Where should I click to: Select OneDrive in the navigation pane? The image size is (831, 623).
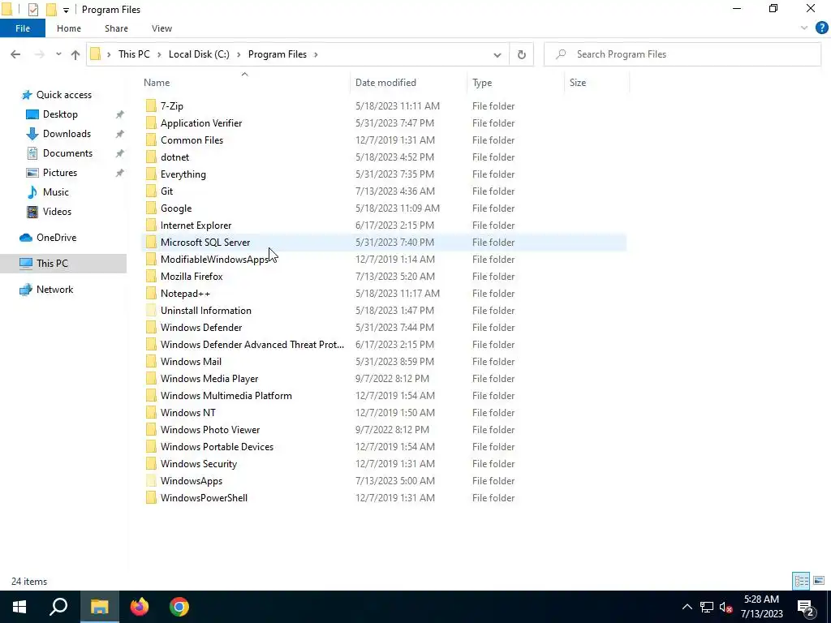coord(56,238)
